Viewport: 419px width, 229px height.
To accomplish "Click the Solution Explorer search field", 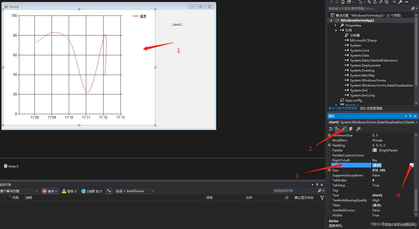I will 369,8.
